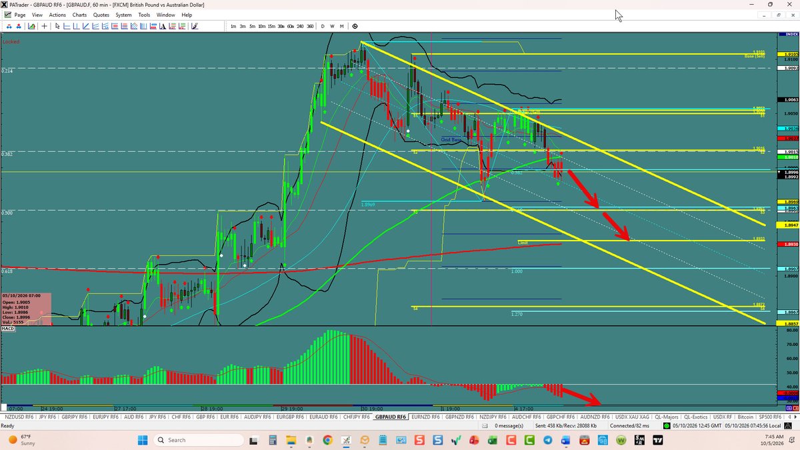
Task: Switch to the AUDCHF RF6 tab
Action: [527, 417]
